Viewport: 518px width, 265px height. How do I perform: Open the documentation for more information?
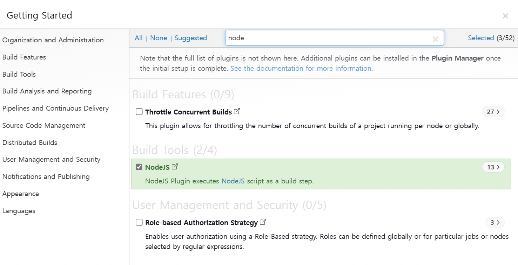(x=301, y=68)
